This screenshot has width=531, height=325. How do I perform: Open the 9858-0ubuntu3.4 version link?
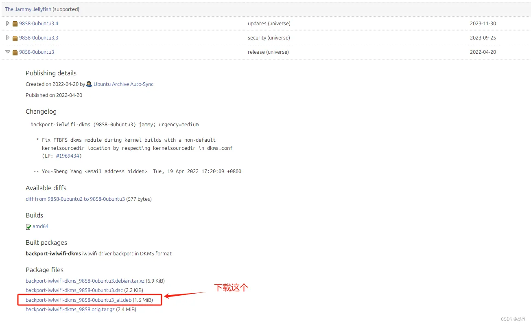(x=39, y=24)
